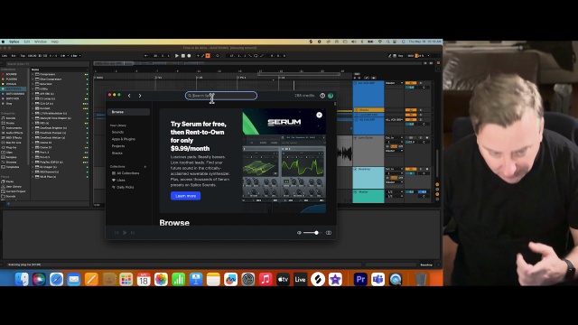Image resolution: width=578 pixels, height=325 pixels.
Task: Click Stop in Ableton transport
Action: pos(182,56)
